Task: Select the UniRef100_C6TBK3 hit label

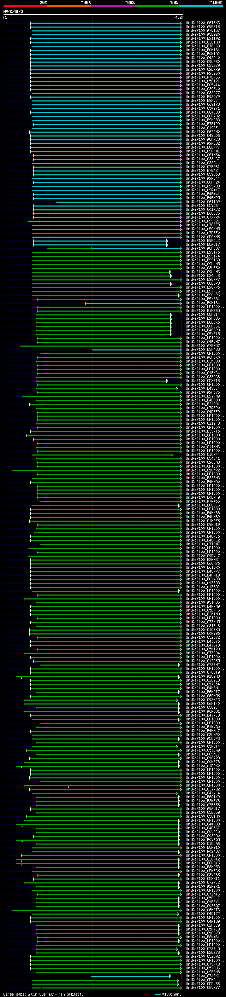Action: (202, 23)
